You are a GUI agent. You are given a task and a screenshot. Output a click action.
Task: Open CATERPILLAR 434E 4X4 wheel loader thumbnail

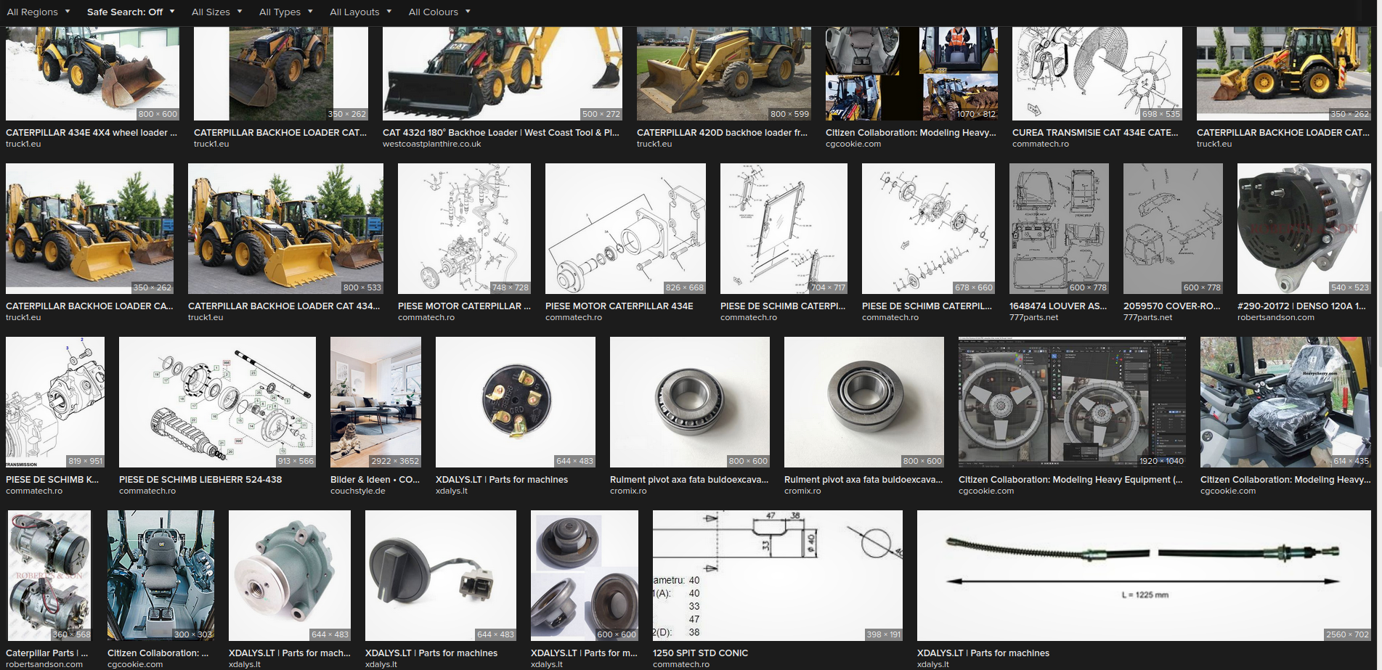tap(92, 73)
